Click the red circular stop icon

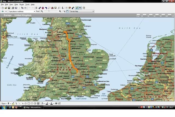43,8
